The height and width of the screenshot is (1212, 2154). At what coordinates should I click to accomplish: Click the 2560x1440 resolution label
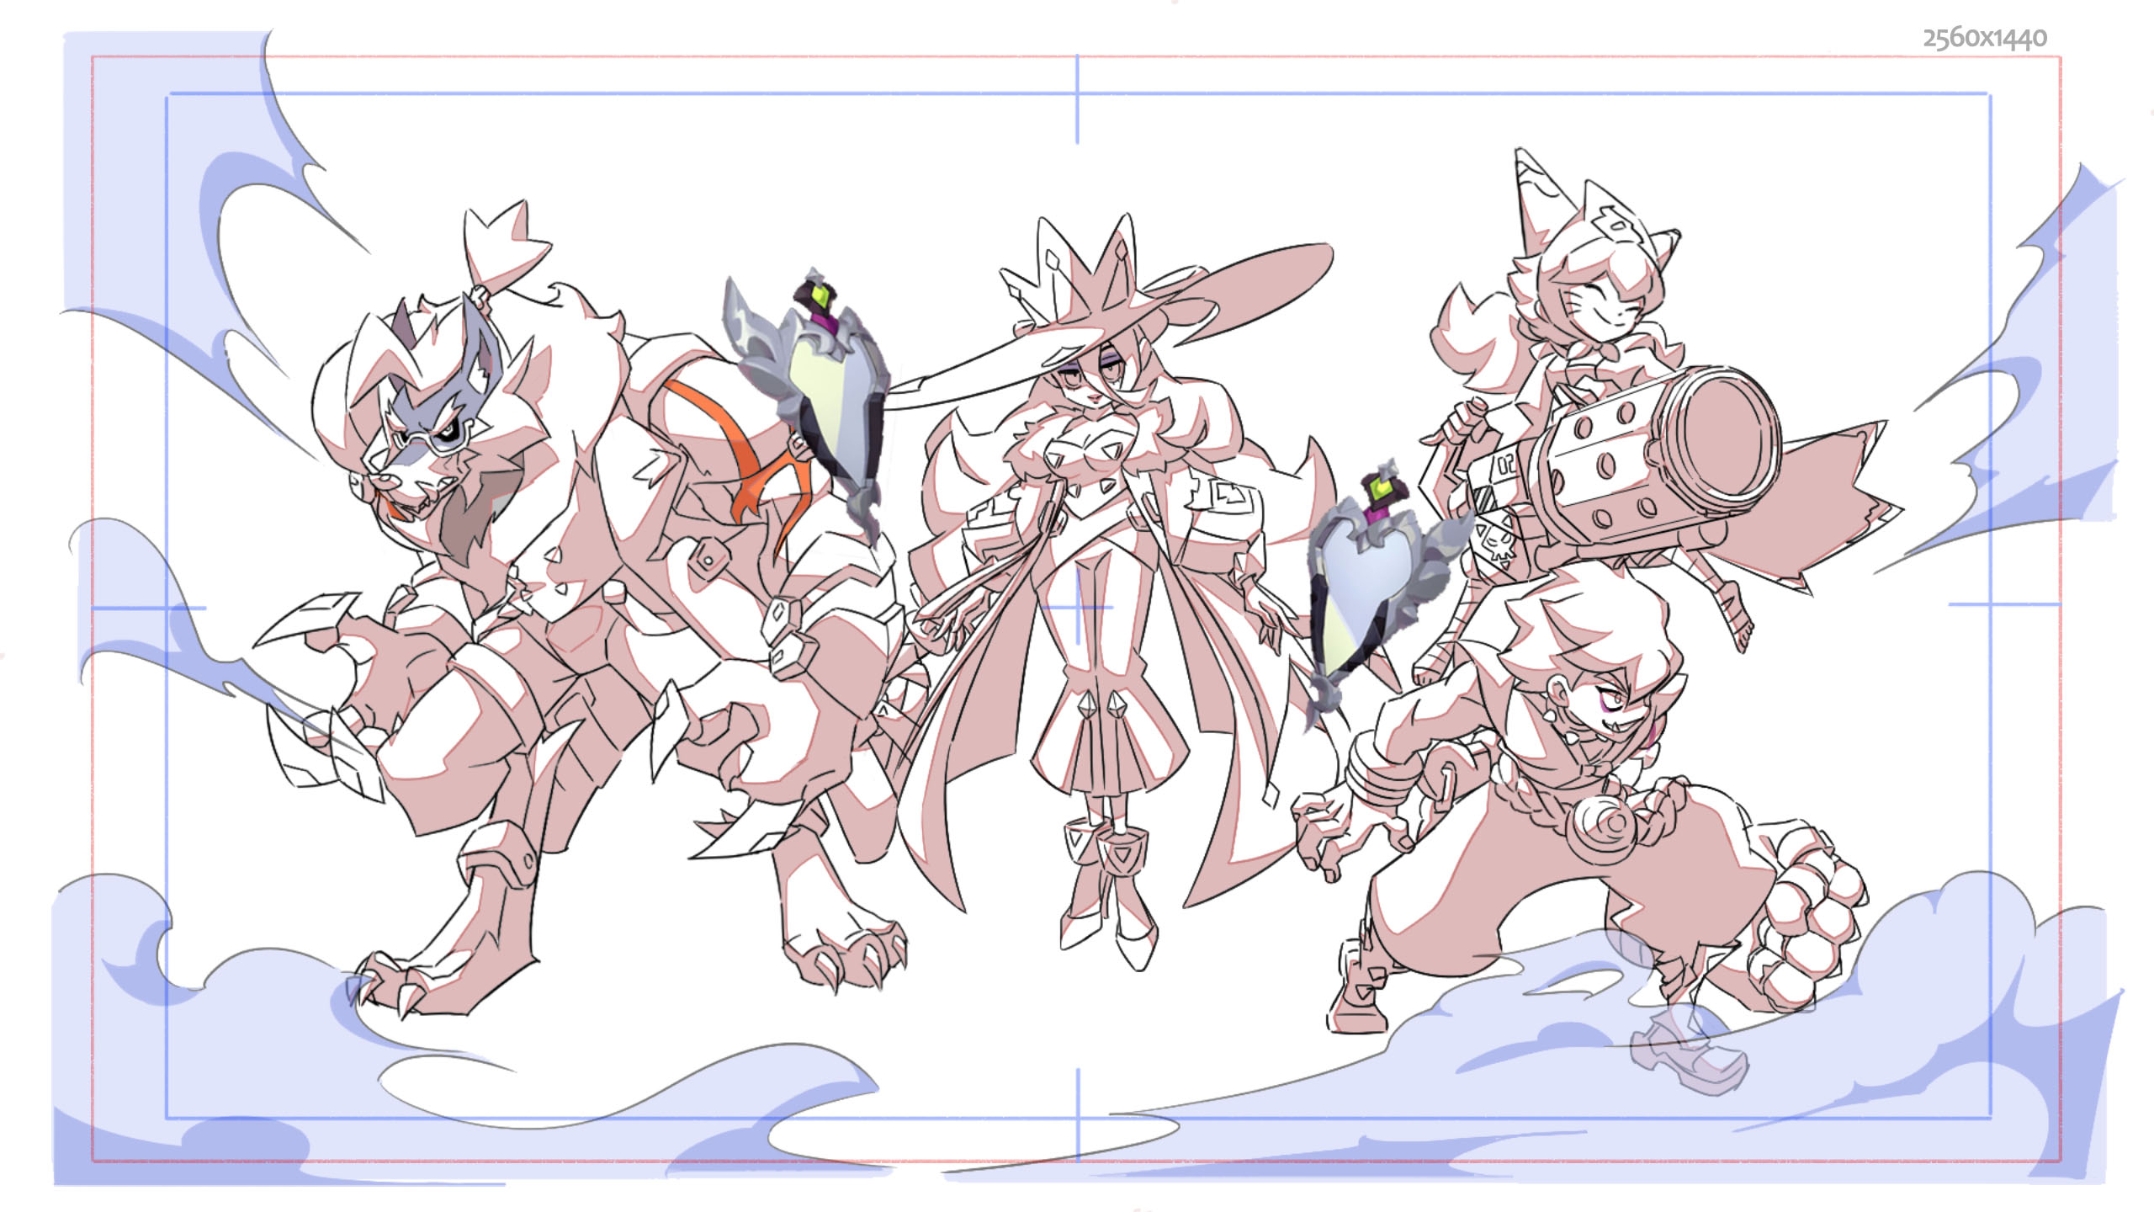[1984, 38]
